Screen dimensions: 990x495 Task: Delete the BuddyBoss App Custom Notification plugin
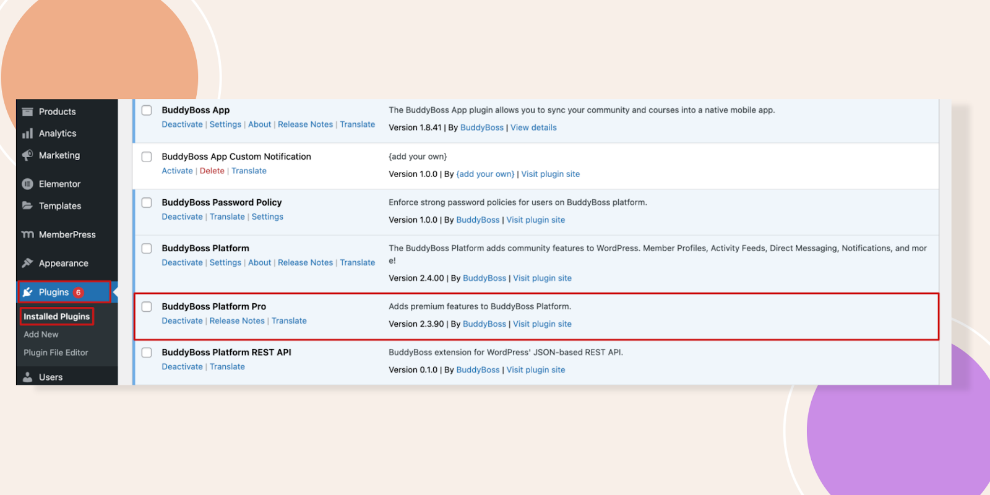point(212,171)
